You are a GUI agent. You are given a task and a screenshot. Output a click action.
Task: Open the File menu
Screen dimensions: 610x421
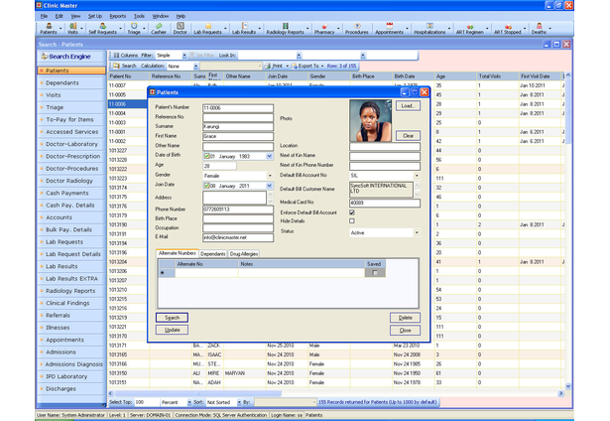coord(44,16)
